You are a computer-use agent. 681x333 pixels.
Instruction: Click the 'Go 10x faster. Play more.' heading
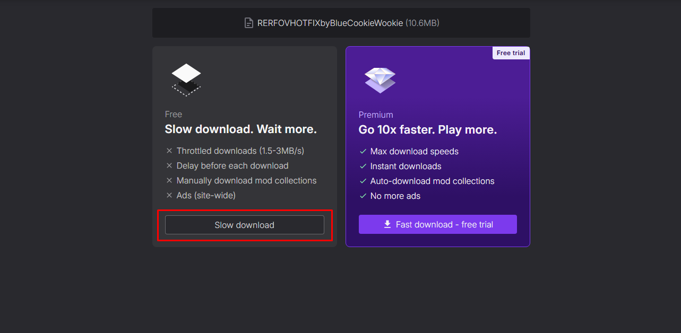pyautogui.click(x=427, y=130)
